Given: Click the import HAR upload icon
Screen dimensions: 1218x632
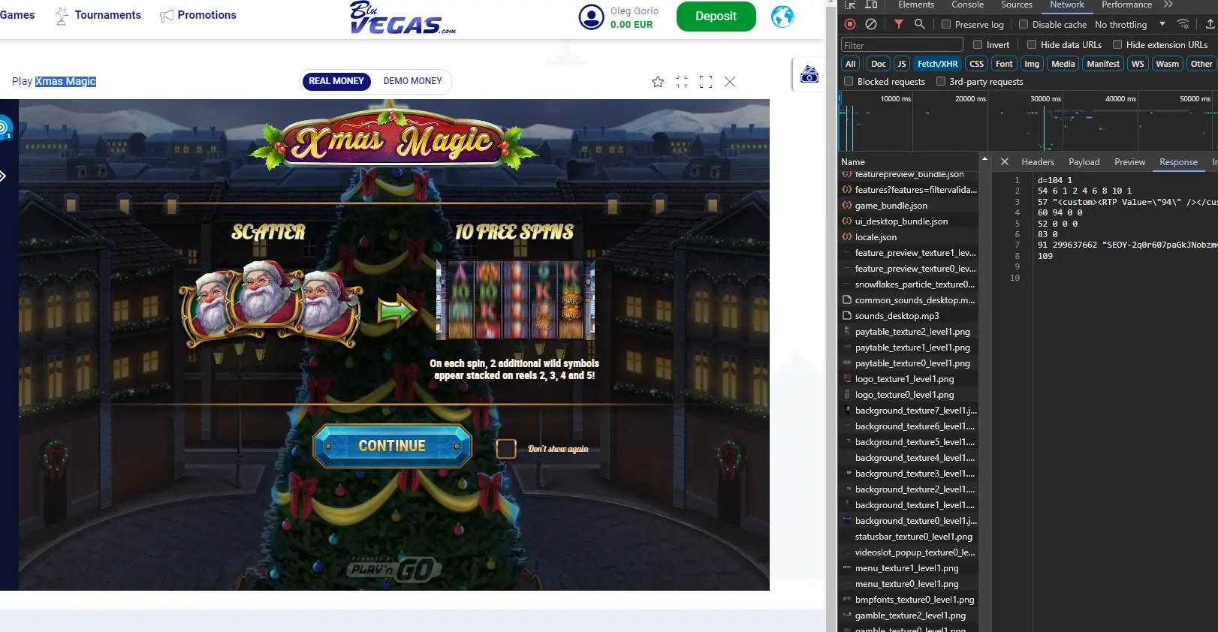Looking at the screenshot, I should pyautogui.click(x=1210, y=24).
